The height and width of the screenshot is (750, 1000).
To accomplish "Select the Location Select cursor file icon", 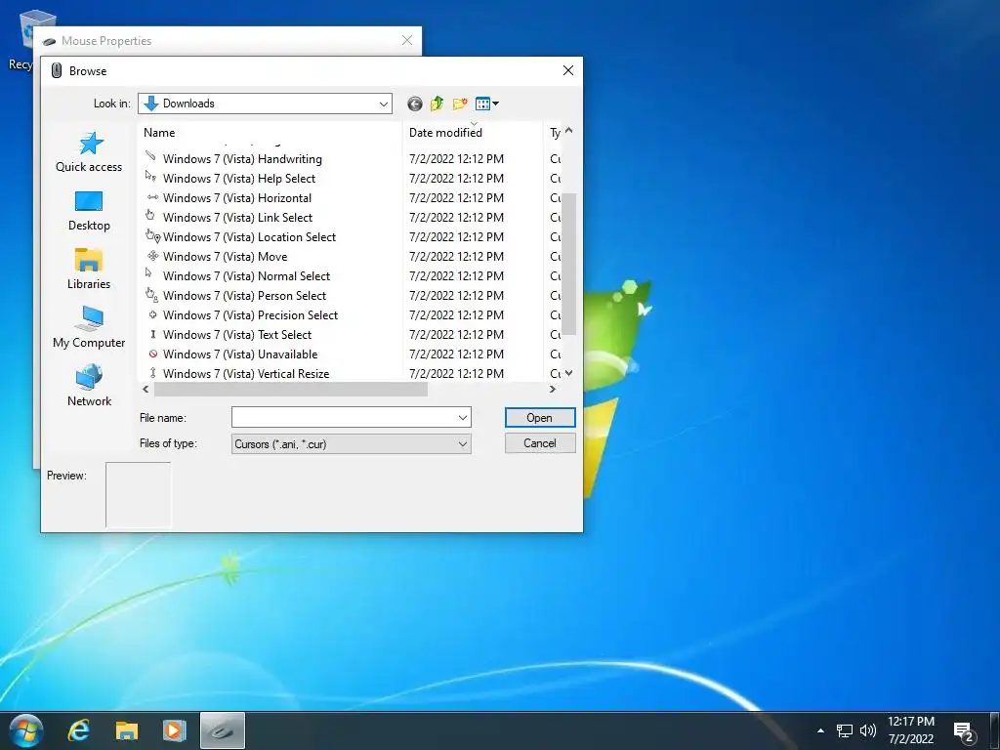I will [152, 236].
